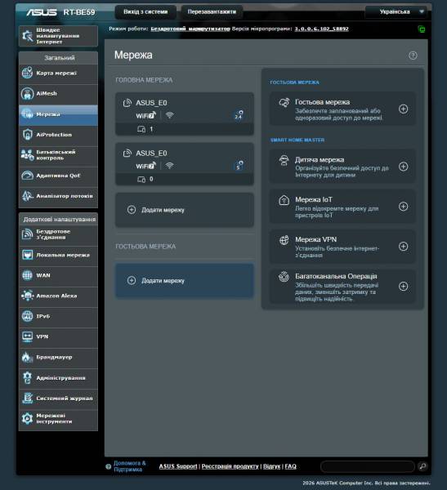Image resolution: width=447 pixels, height=490 pixels.
Task: Open Адаптивна QoS settings
Action: coord(58,176)
